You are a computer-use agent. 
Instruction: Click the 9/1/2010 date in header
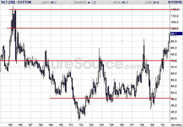[175, 2]
